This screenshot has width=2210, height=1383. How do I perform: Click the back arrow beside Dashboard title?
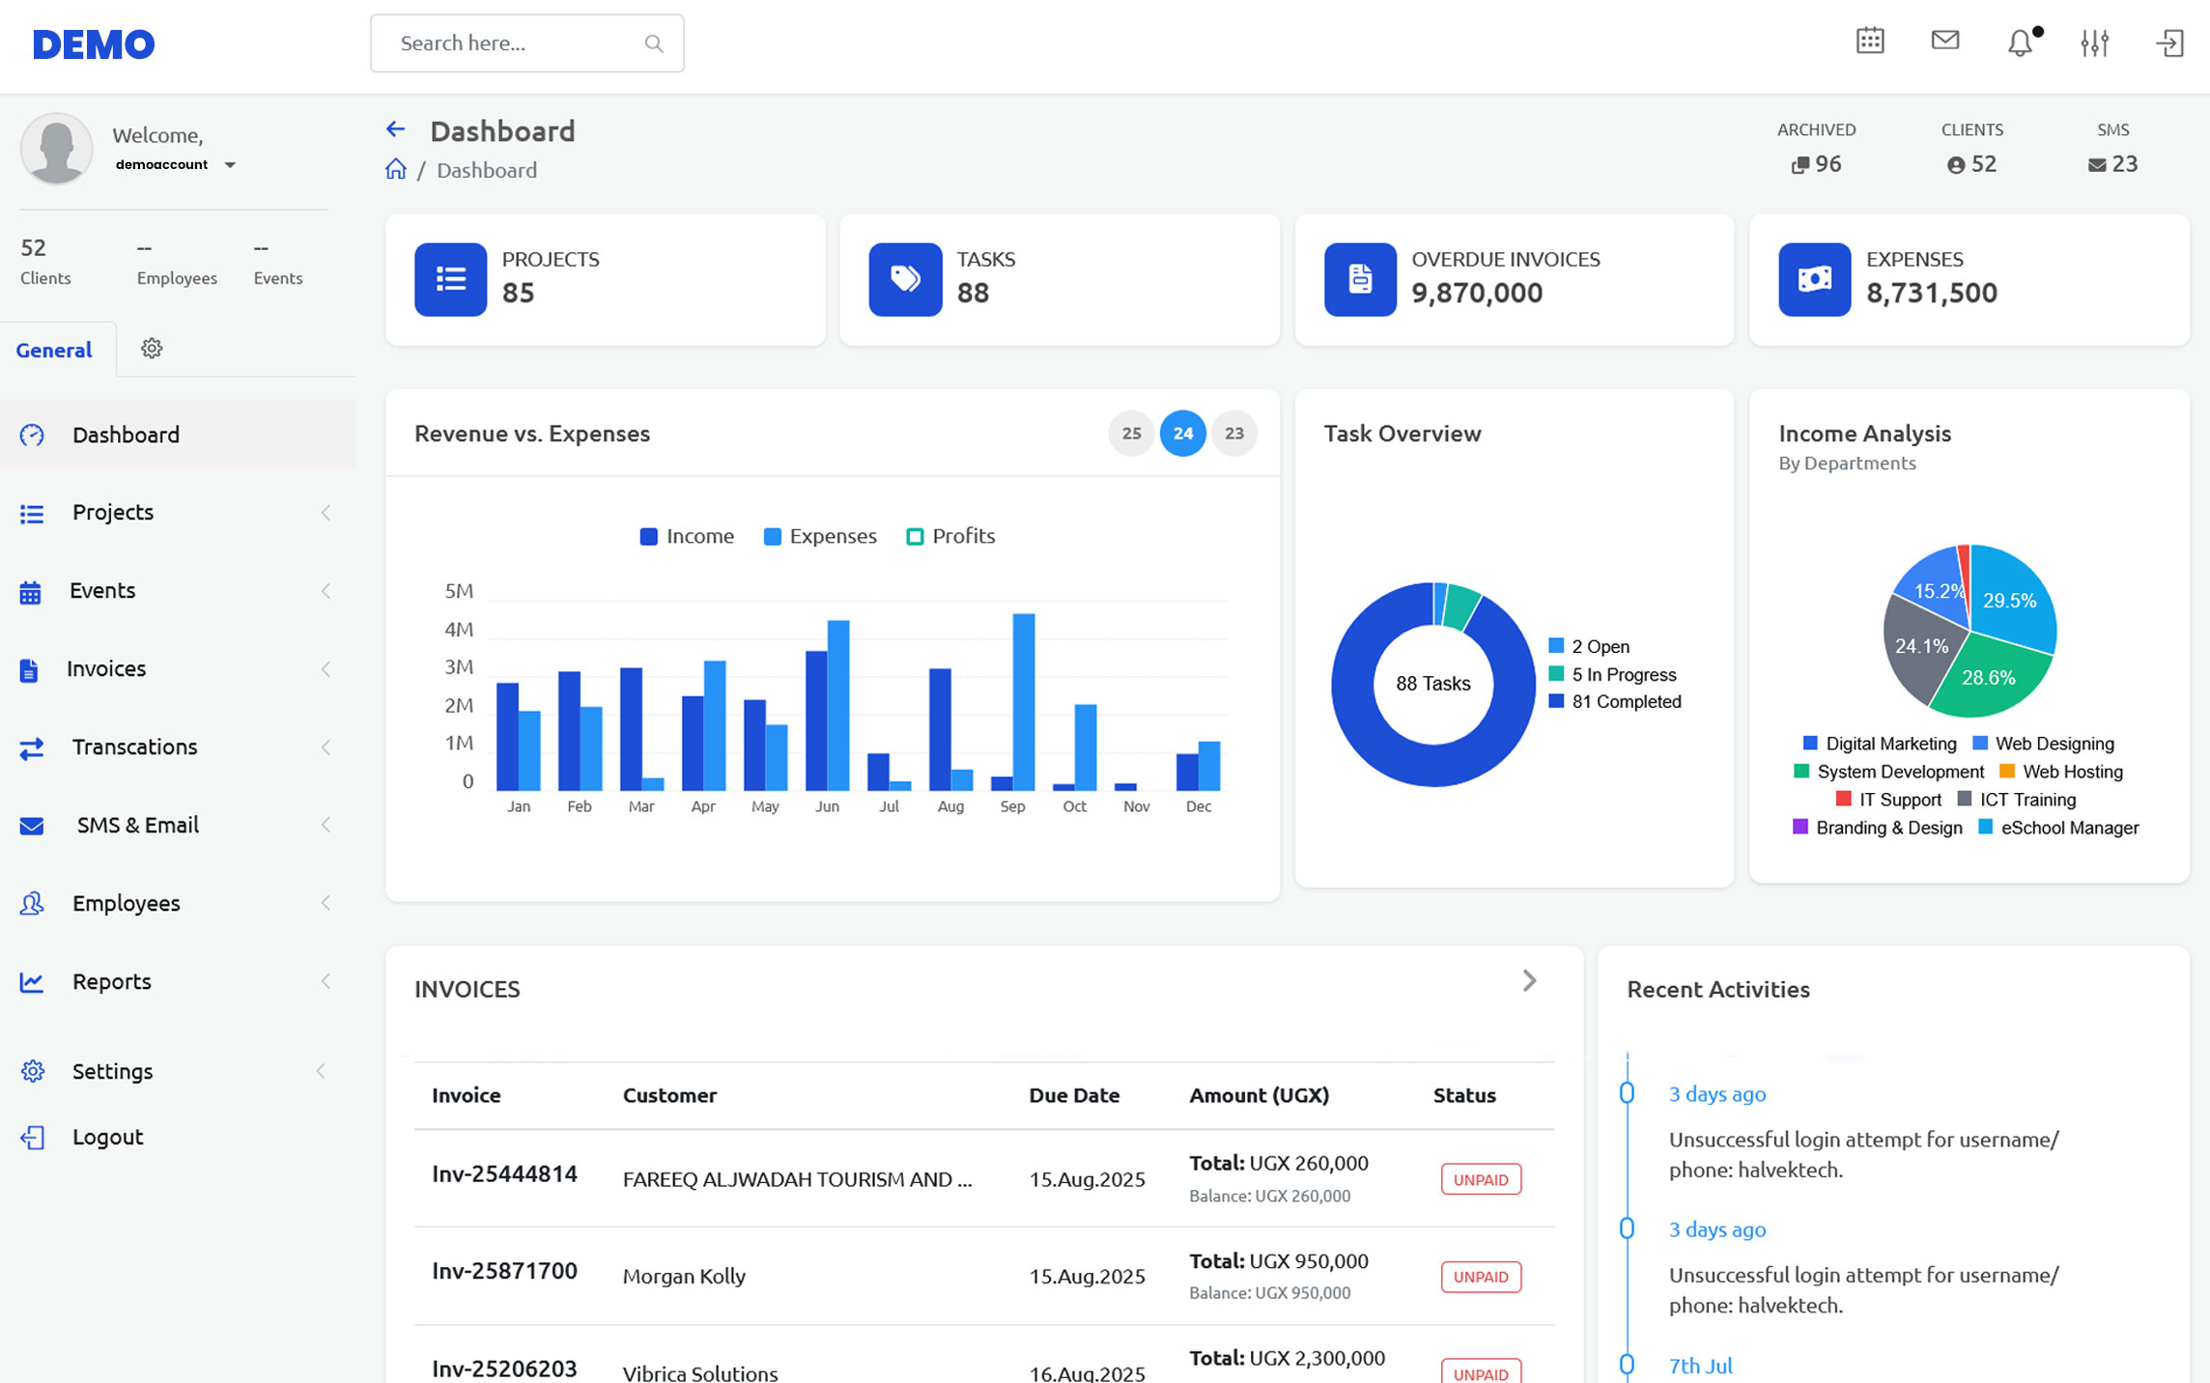tap(395, 129)
